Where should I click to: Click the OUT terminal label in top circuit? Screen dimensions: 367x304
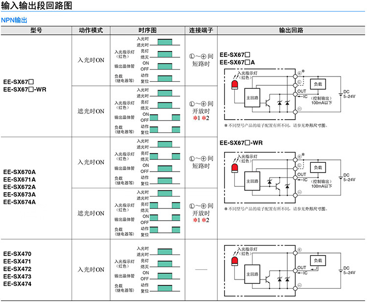tap(302, 91)
